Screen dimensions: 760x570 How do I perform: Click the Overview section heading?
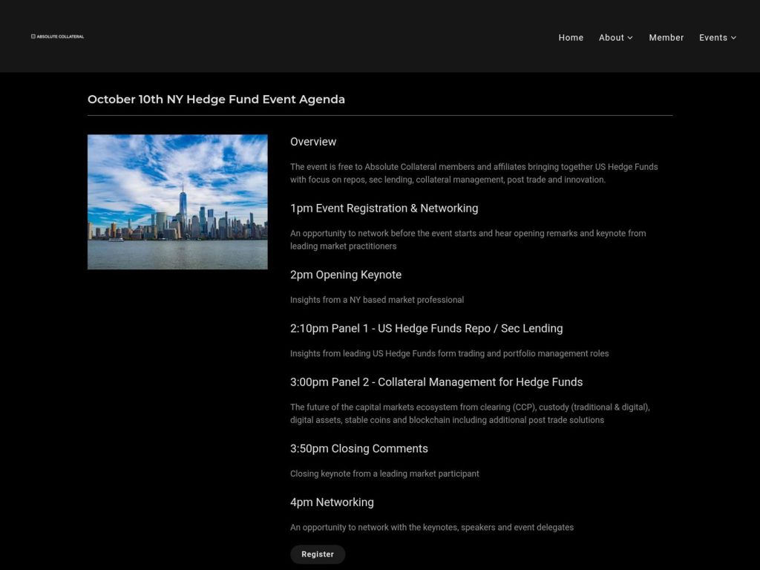(313, 141)
